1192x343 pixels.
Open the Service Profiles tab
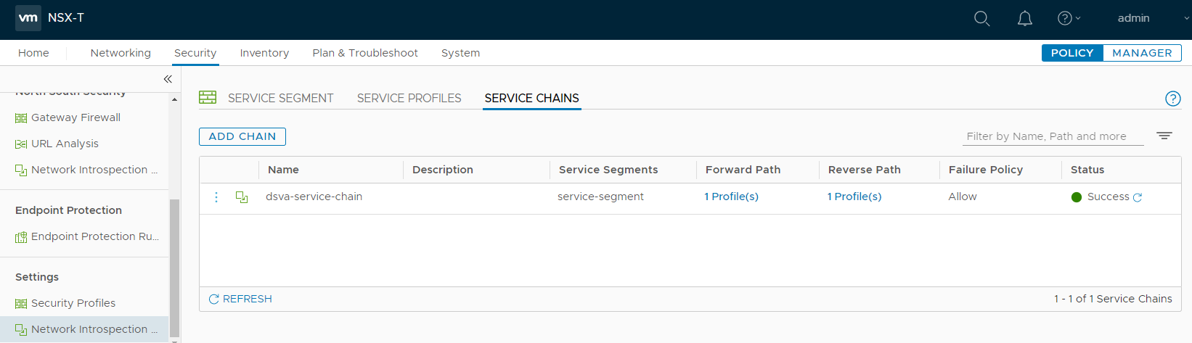pos(409,99)
